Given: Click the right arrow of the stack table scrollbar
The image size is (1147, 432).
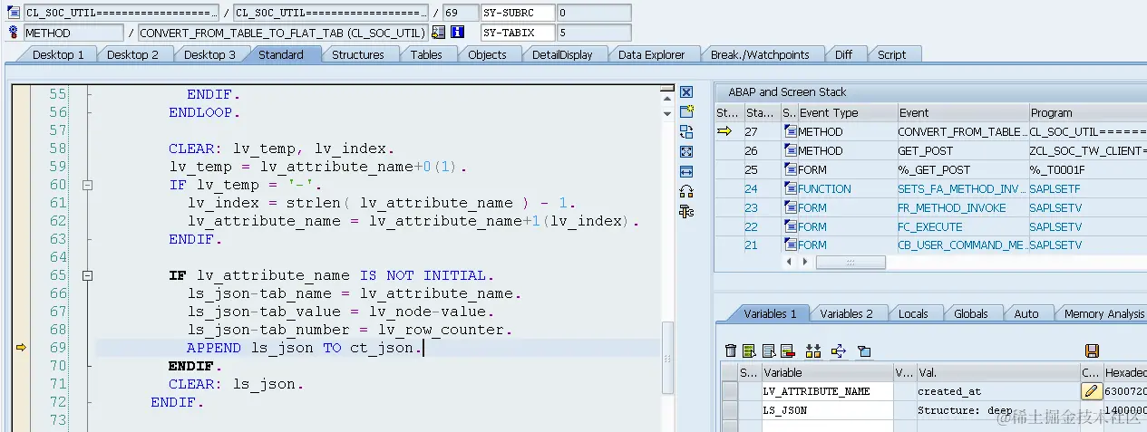Looking at the screenshot, I should tap(803, 262).
